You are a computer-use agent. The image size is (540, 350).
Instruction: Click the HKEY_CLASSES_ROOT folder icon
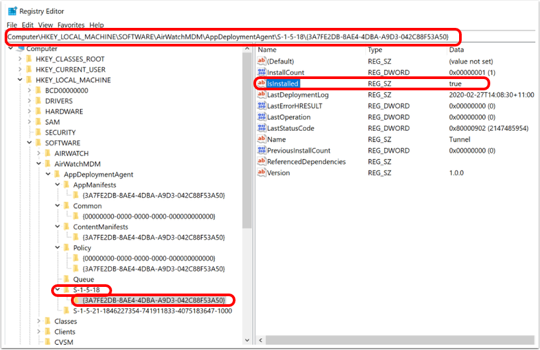[x=28, y=59]
